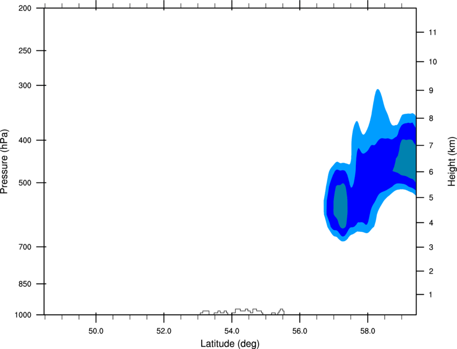The image size is (457, 349).
Task: Select the 400 pressure tick label
Action: [x=25, y=140]
